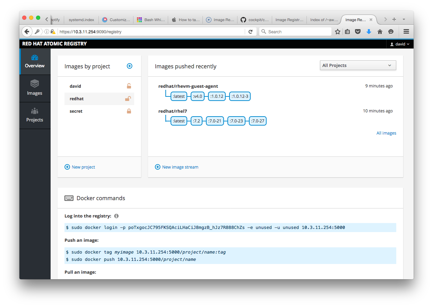Open the All Projects dropdown
Image resolution: width=433 pixels, height=307 pixels.
[358, 65]
